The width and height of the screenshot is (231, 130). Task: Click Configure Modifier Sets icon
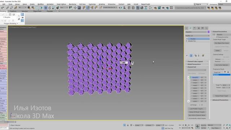(203, 56)
